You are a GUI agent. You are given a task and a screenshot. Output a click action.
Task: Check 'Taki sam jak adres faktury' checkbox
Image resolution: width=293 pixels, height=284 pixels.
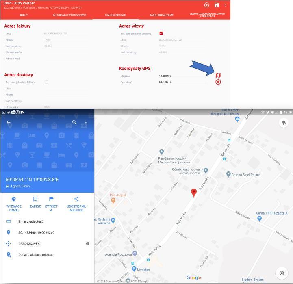(46, 82)
